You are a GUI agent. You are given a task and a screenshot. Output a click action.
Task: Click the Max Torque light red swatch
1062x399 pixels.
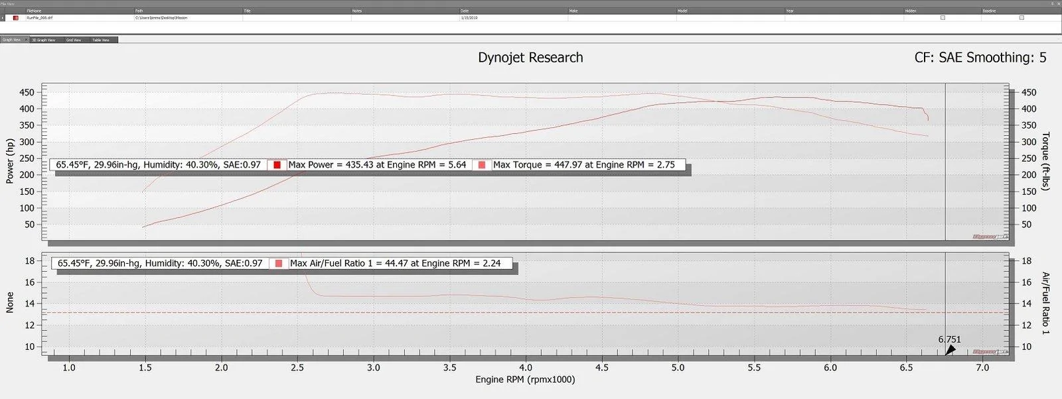tap(481, 165)
